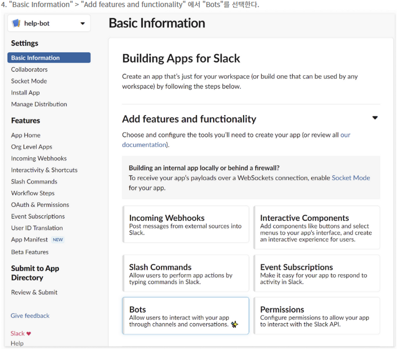
Task: Click the Submit to App Directory heading
Action: [35, 273]
